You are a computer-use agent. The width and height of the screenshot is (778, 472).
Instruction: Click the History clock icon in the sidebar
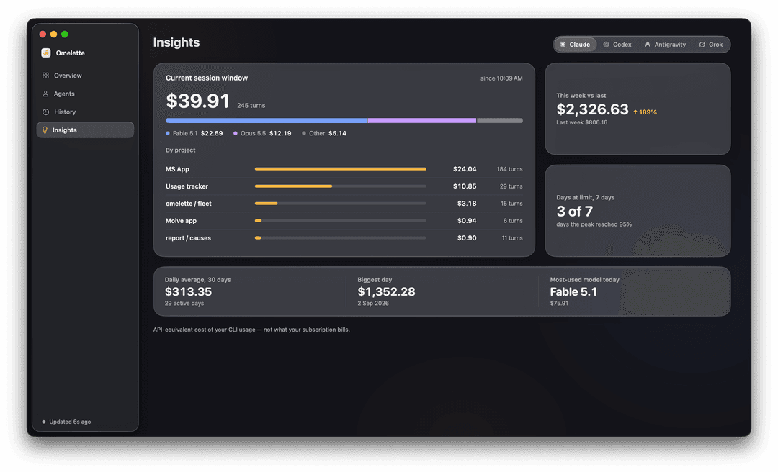pyautogui.click(x=45, y=112)
